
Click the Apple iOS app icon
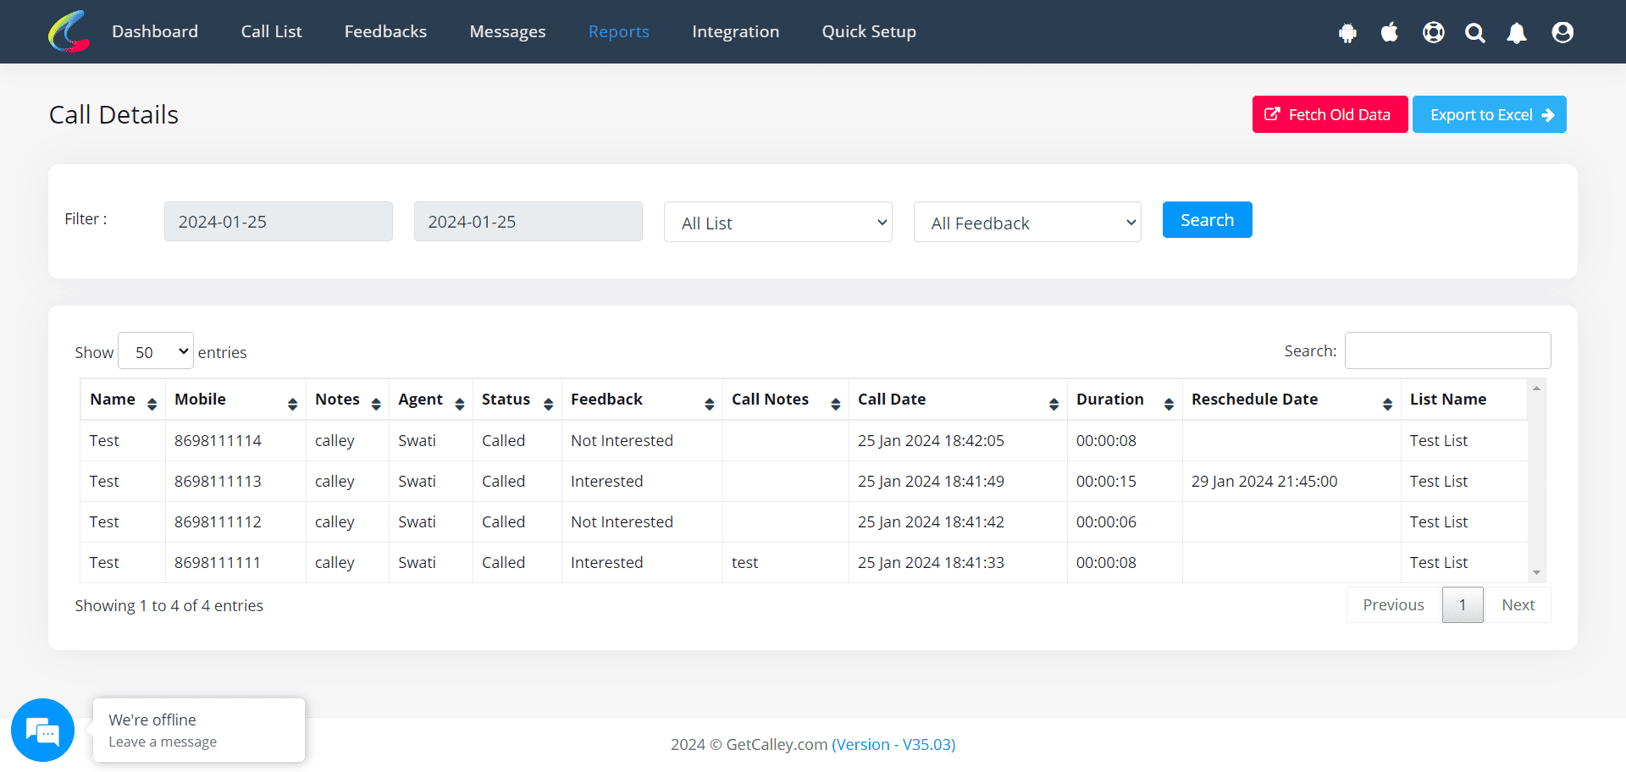point(1390,32)
